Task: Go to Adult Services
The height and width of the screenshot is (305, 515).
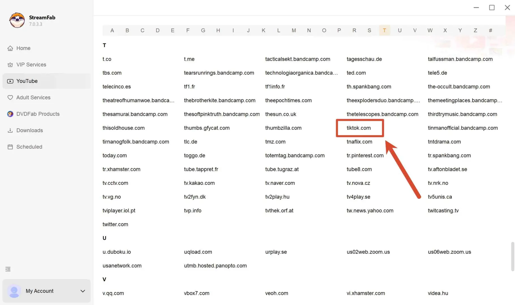Action: (x=46, y=97)
